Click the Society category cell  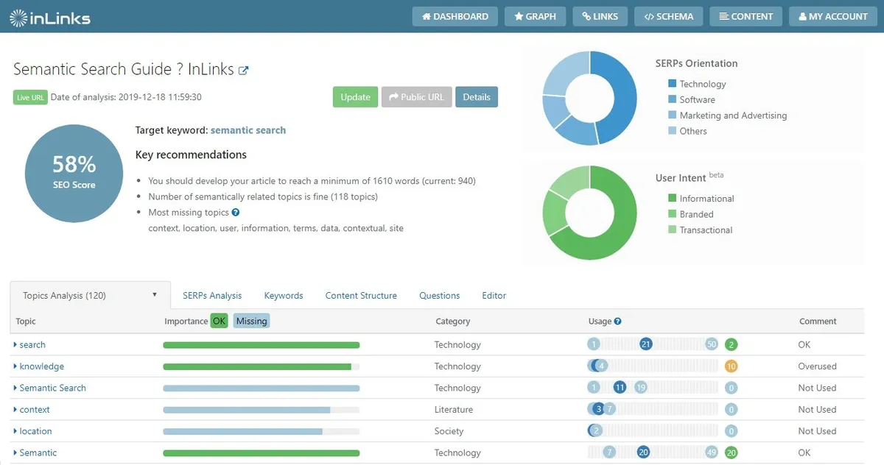coord(449,431)
